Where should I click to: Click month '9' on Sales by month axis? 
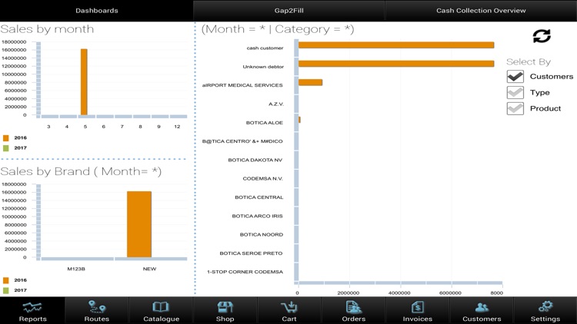pos(158,127)
